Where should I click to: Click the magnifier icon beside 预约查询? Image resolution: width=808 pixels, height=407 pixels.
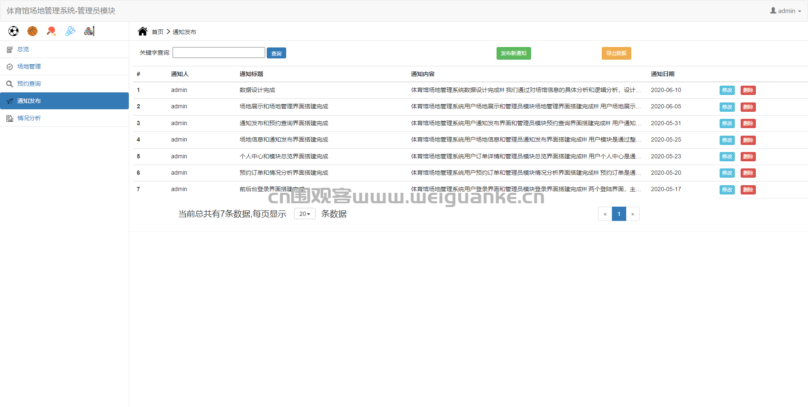click(10, 84)
